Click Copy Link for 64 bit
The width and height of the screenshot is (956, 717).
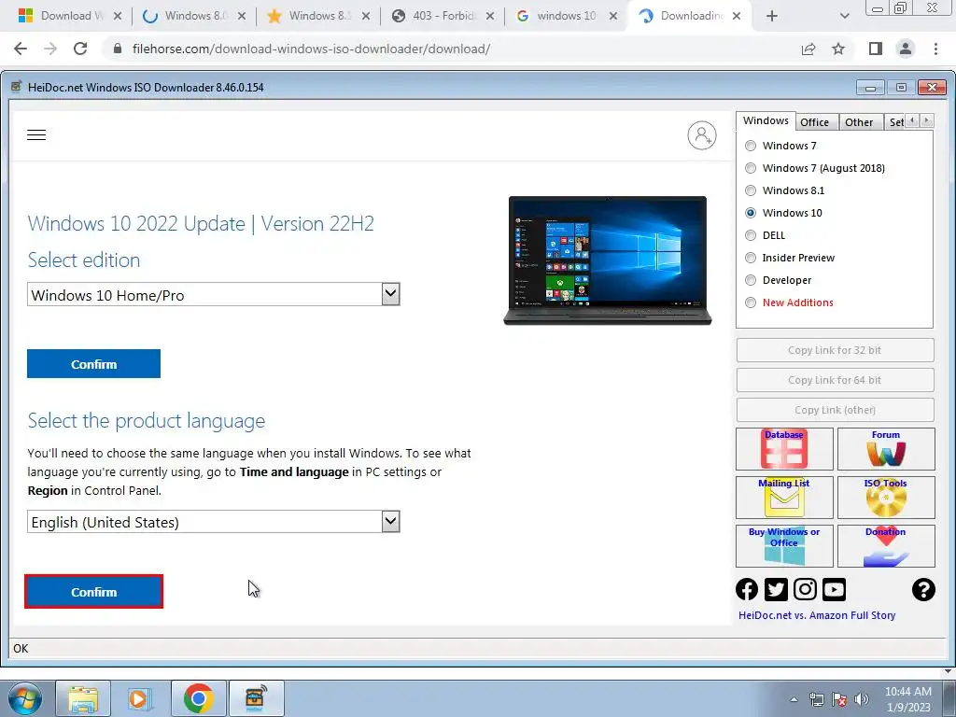pyautogui.click(x=835, y=380)
